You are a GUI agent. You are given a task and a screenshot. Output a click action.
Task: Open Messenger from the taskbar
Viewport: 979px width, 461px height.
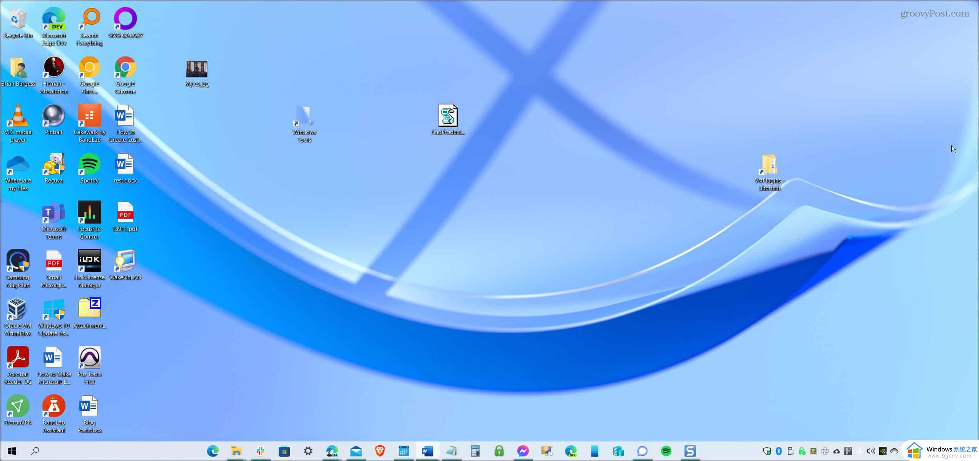[523, 451]
